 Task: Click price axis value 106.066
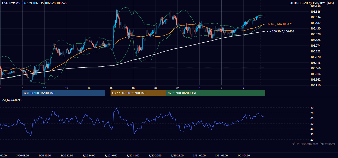pyautogui.click(x=316, y=68)
